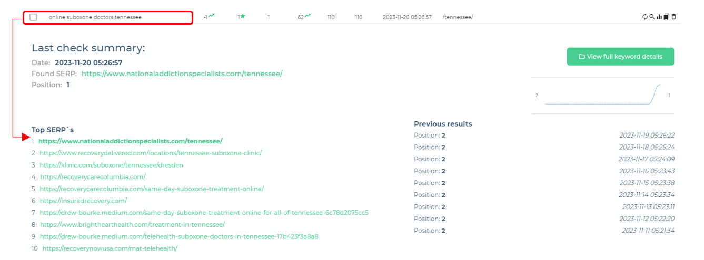
Task: Click the green trend arrow beside -1
Action: [x=212, y=16]
